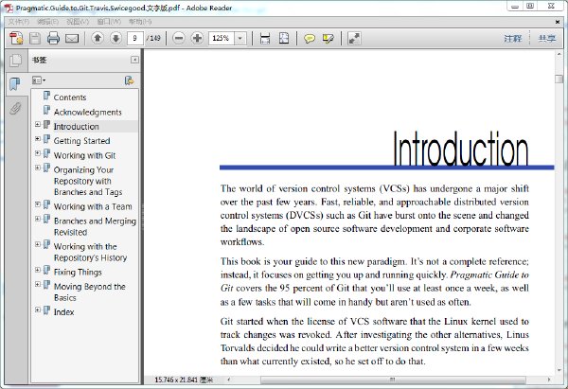
Task: Click the Introduction chapter heading
Action: [x=460, y=149]
